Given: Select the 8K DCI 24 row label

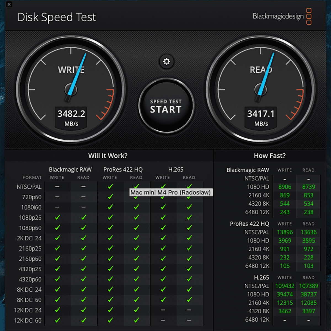Looking at the screenshot, I should point(29,290).
